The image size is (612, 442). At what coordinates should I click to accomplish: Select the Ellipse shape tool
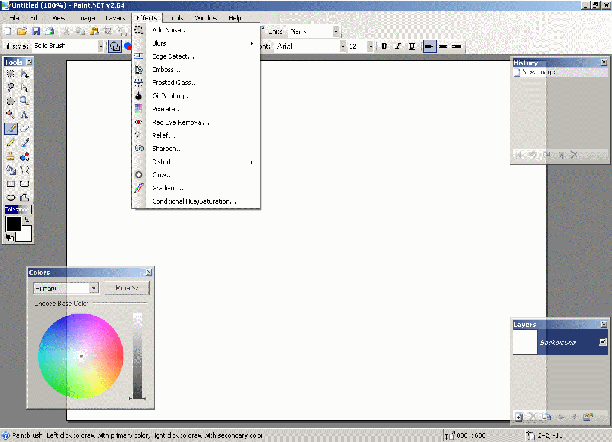(x=11, y=198)
